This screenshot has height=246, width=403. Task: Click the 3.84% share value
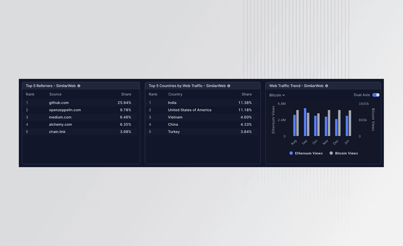(246, 132)
